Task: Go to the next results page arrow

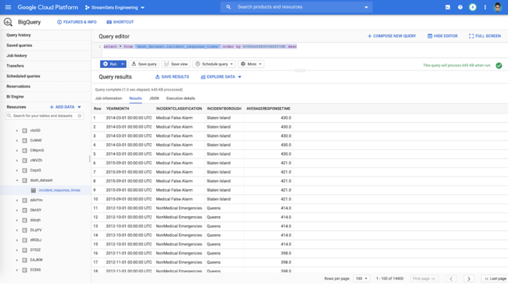Action: click(x=469, y=278)
